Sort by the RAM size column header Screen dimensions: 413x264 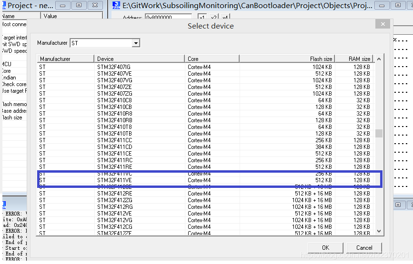(x=354, y=59)
